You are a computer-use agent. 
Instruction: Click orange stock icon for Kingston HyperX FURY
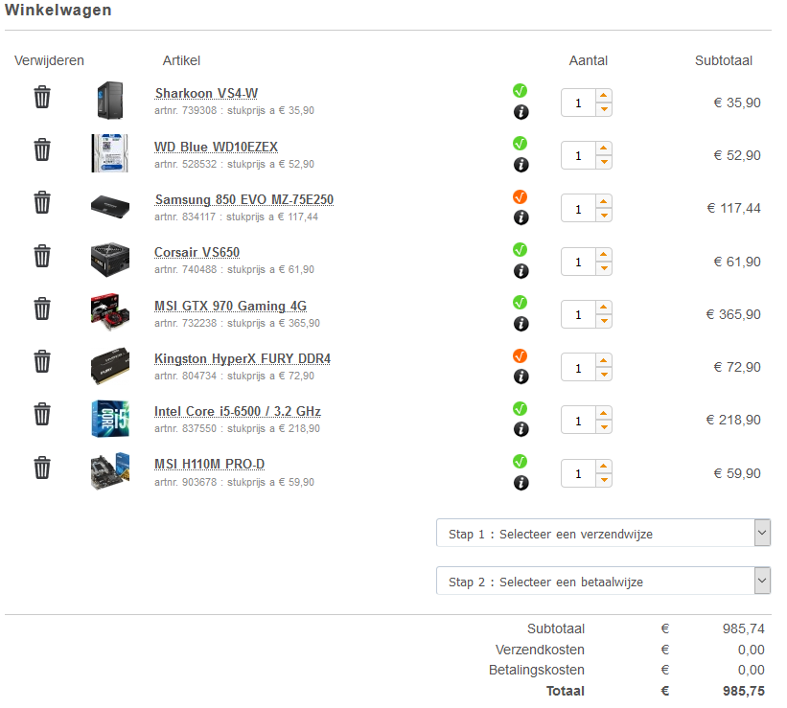tap(521, 355)
